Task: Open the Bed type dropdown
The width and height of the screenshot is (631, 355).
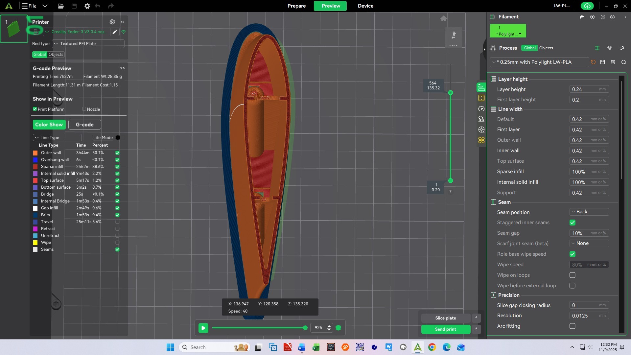Action: point(88,43)
